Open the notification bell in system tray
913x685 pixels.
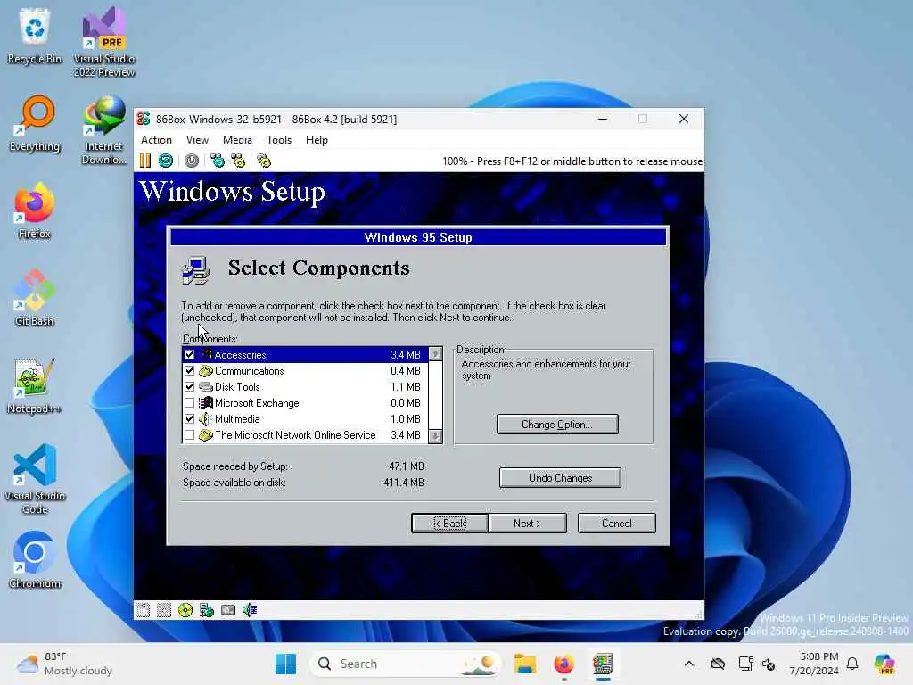[852, 664]
